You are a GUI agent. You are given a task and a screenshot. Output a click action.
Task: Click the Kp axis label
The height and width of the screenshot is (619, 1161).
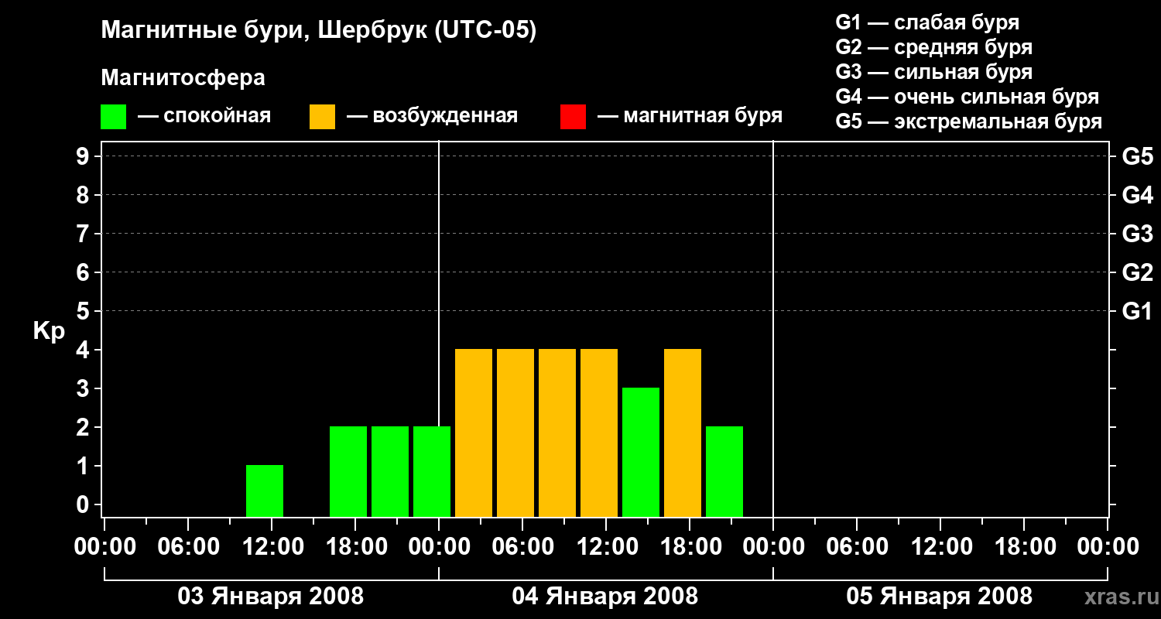click(x=49, y=331)
